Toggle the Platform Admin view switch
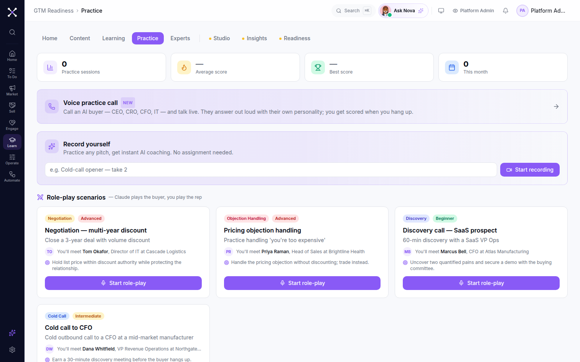 tap(473, 11)
